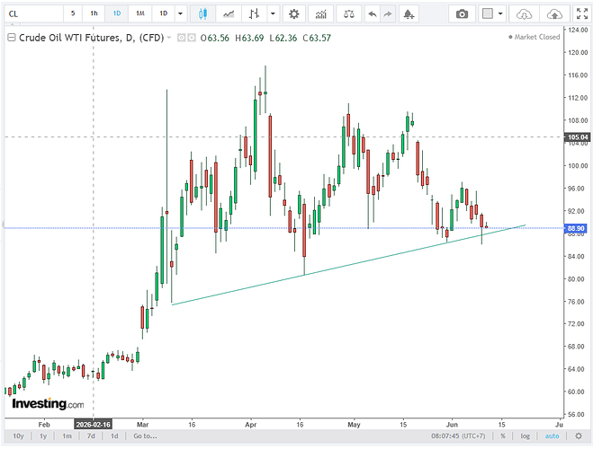The image size is (593, 449).
Task: Save chart layout to cloud
Action: (554, 14)
